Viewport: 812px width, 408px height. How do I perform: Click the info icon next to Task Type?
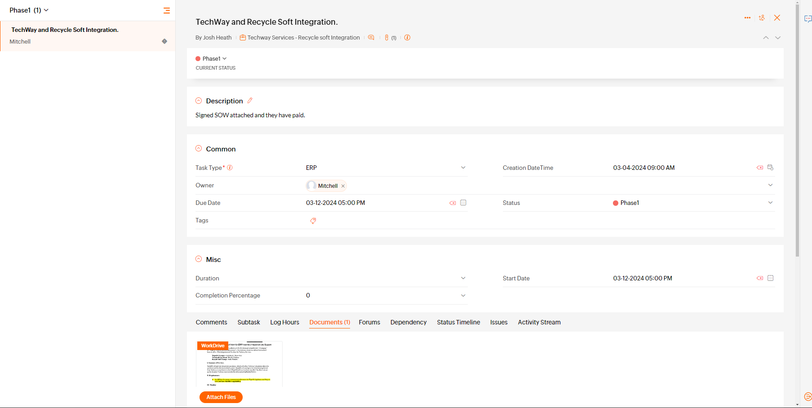click(x=230, y=168)
